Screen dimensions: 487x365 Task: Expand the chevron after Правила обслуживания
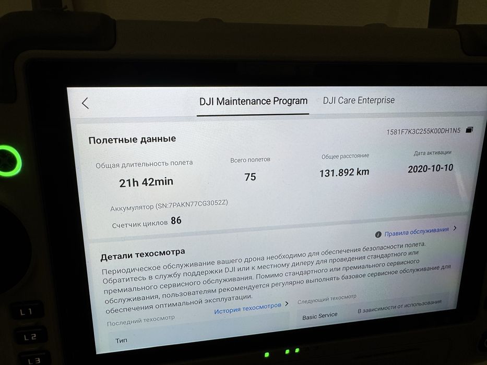pyautogui.click(x=455, y=228)
